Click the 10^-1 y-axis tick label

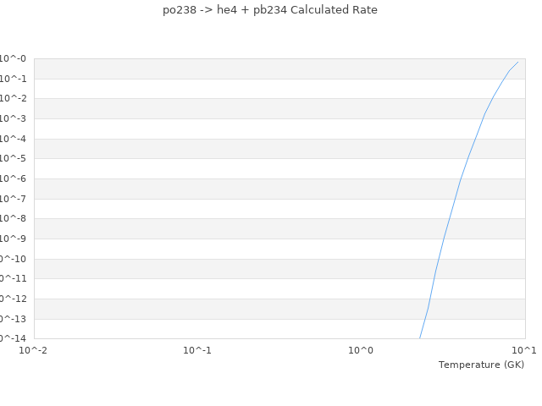pyautogui.click(x=13, y=79)
